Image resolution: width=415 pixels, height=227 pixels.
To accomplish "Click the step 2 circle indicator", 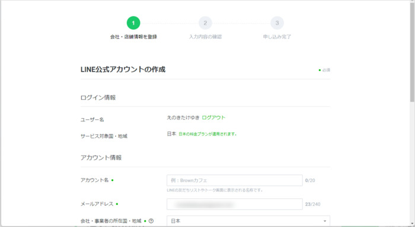I will tap(205, 23).
